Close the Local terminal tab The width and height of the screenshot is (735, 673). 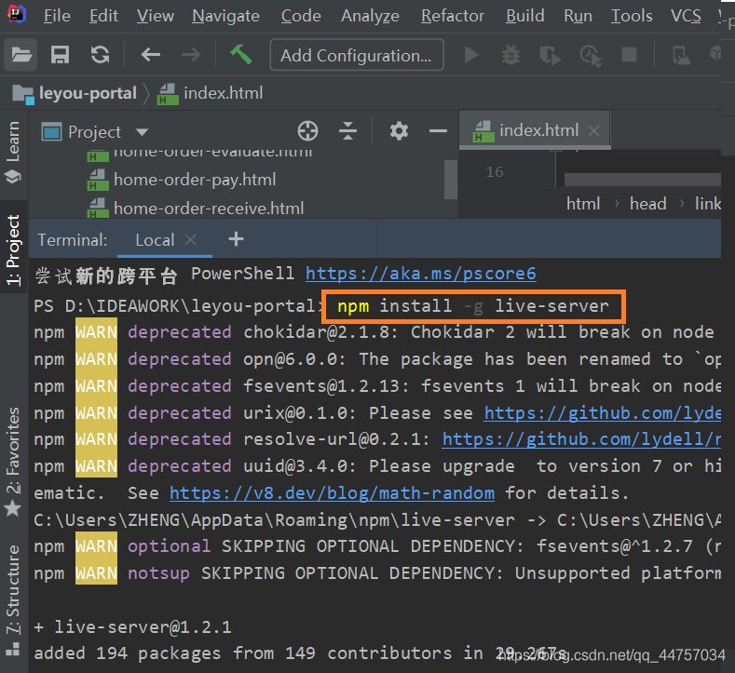[190, 240]
